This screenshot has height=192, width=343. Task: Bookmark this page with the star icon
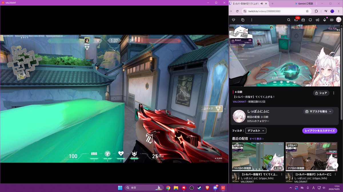[307, 11]
